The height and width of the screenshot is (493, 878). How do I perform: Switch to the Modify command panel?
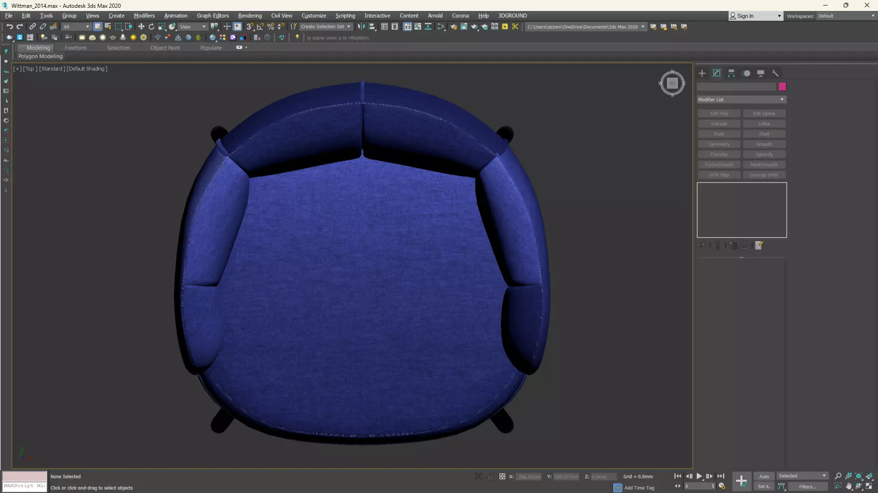pos(716,73)
